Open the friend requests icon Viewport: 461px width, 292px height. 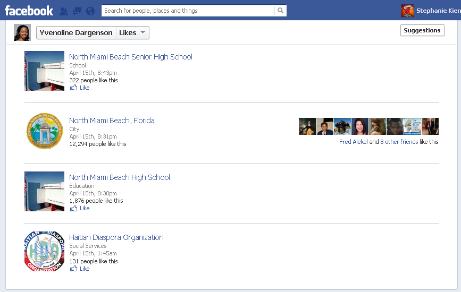pos(64,11)
